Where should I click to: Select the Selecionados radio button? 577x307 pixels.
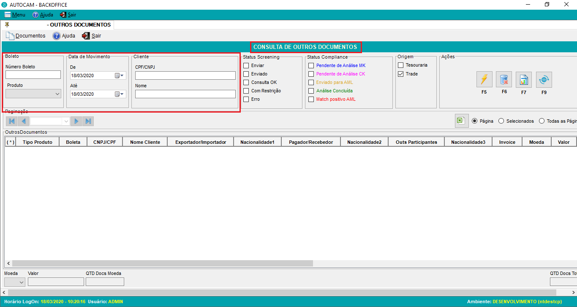pyautogui.click(x=501, y=121)
